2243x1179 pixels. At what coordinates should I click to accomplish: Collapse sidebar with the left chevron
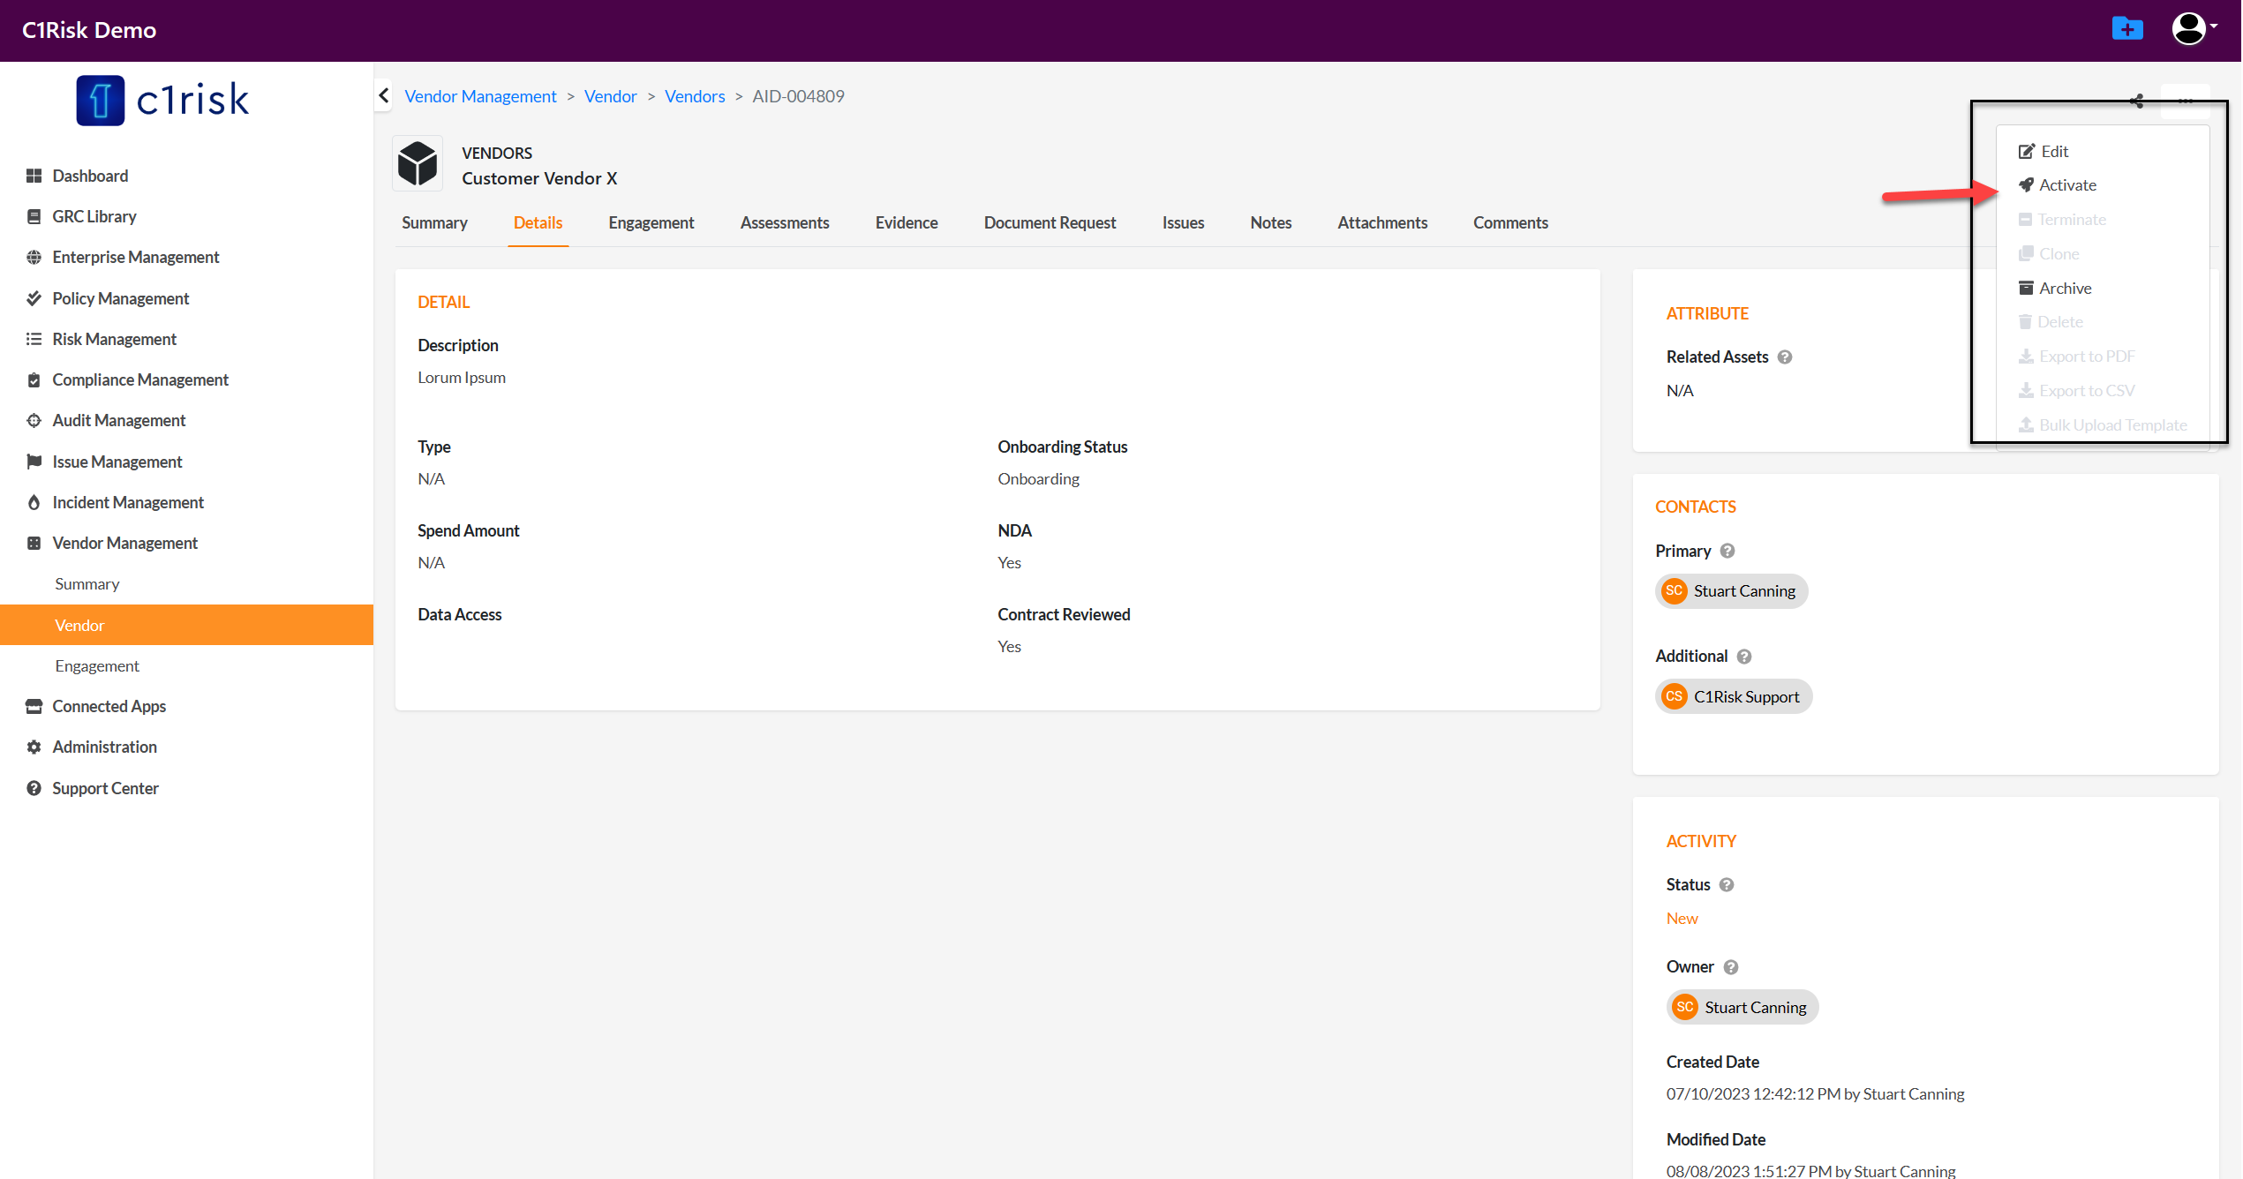384,95
